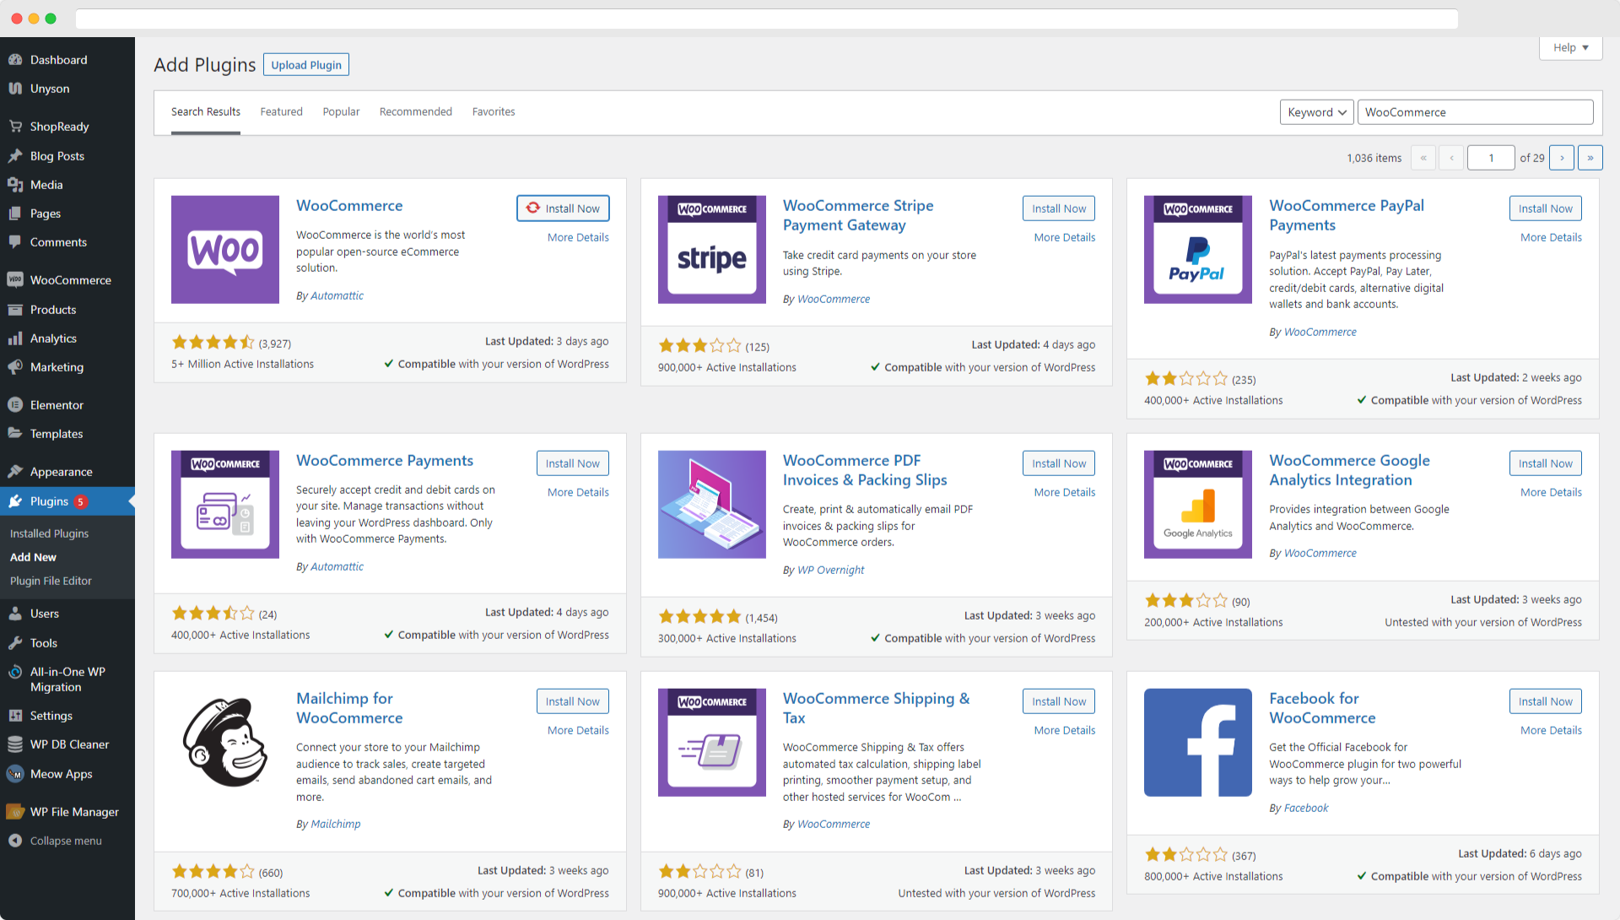The height and width of the screenshot is (920, 1620).
Task: Install WooCommerce Google Analytics Integration
Action: pos(1546,463)
